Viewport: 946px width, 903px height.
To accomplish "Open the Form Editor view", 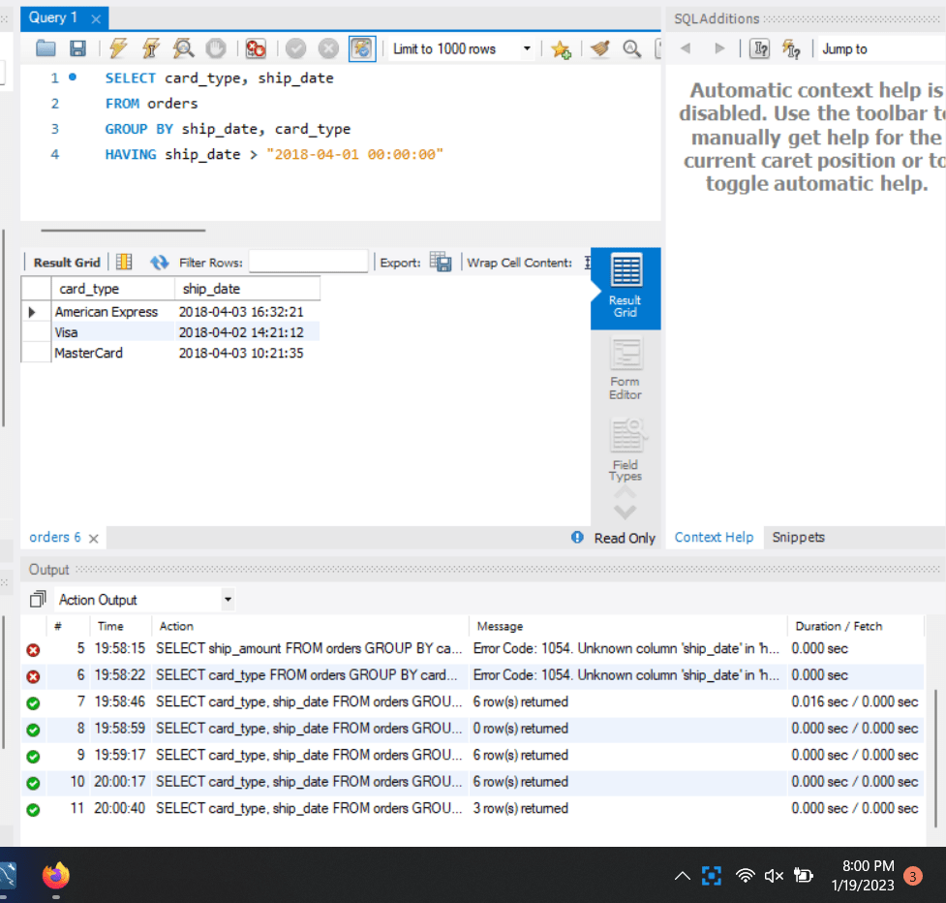I will point(626,369).
